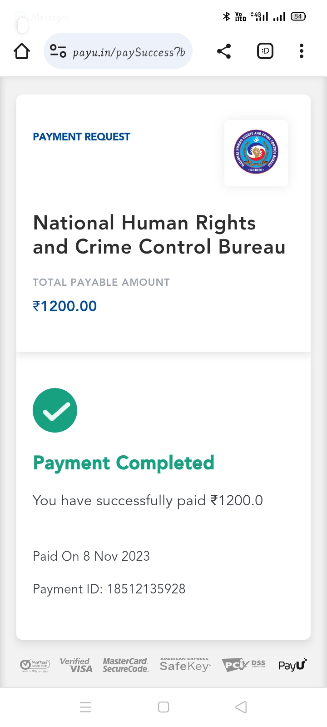Tap the PCI DSS compliance badge
The image size is (327, 727).
[x=243, y=665]
